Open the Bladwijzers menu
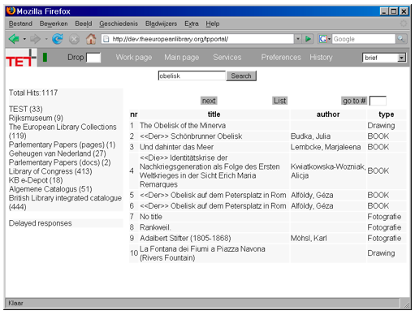415x315 pixels. click(161, 24)
